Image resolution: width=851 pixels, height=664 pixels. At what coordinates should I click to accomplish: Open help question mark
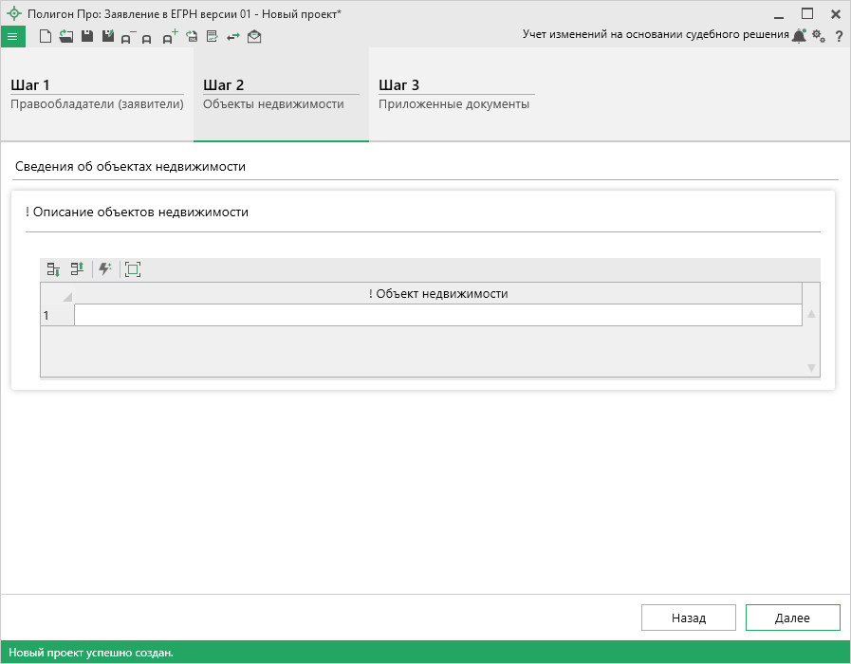[839, 36]
